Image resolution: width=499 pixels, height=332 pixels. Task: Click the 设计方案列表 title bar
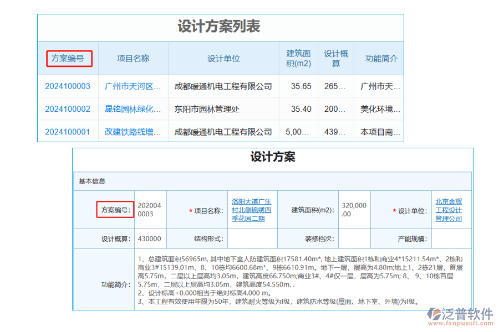click(x=220, y=27)
